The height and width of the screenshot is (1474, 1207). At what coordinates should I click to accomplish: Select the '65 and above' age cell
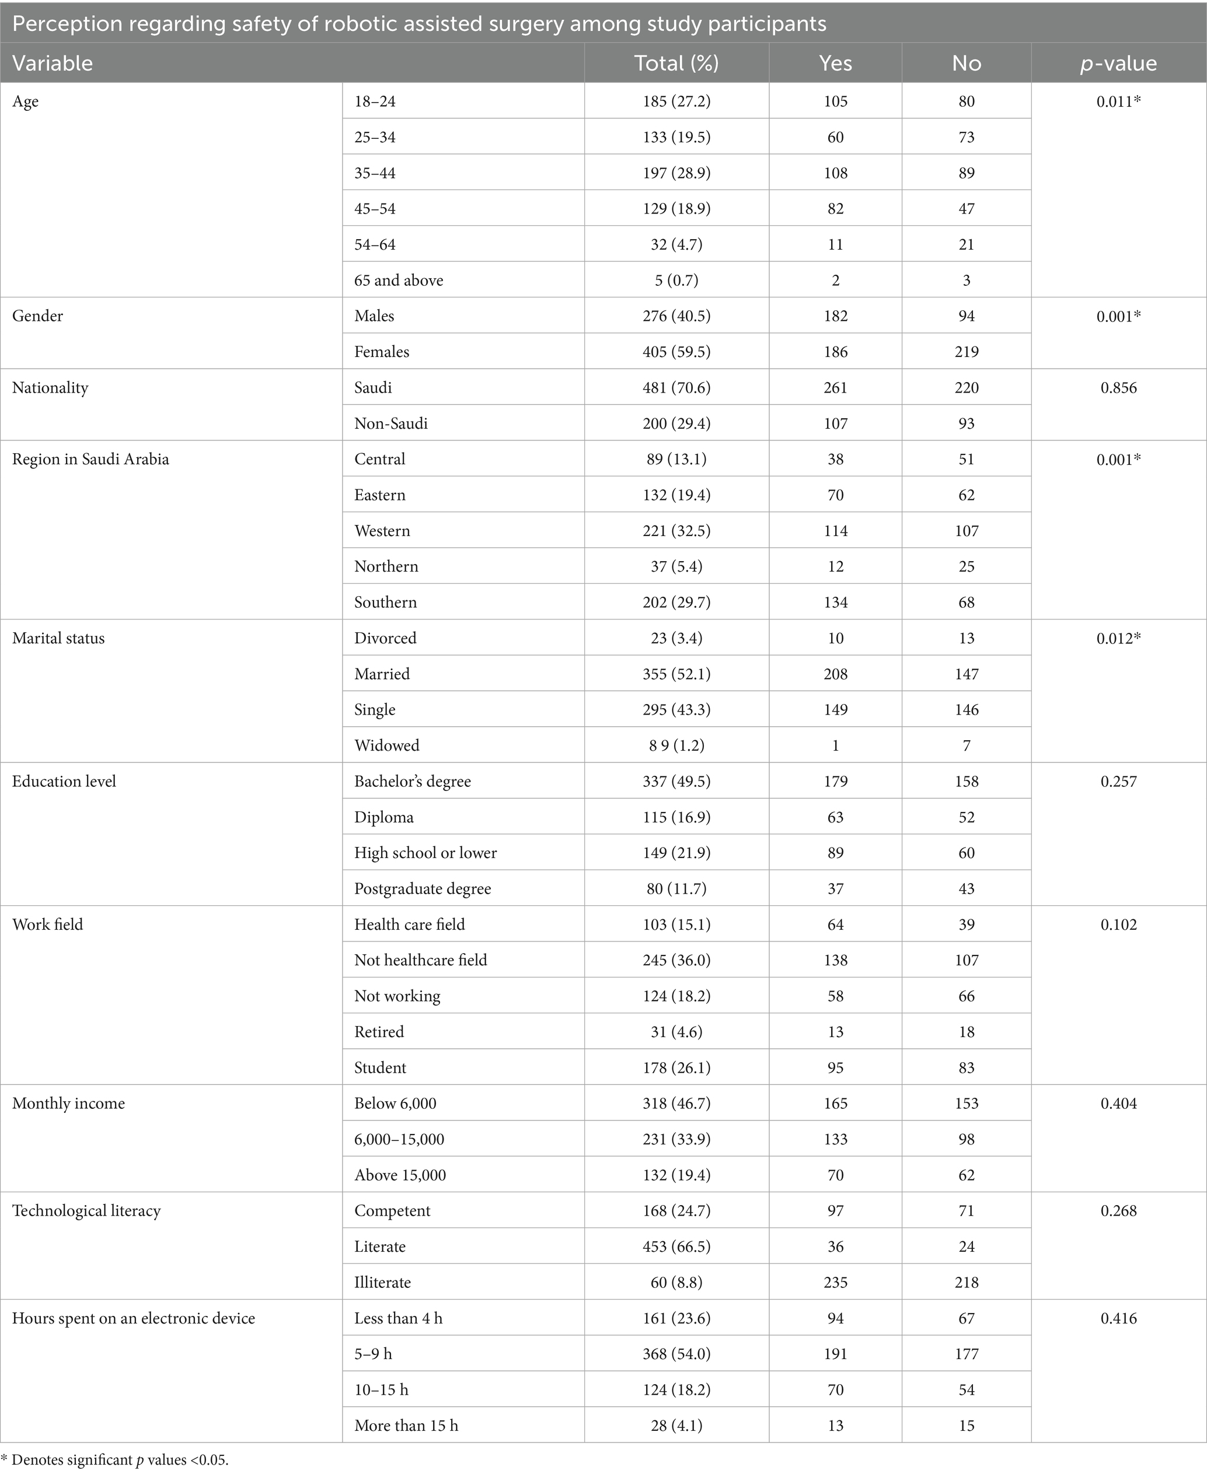point(399,280)
